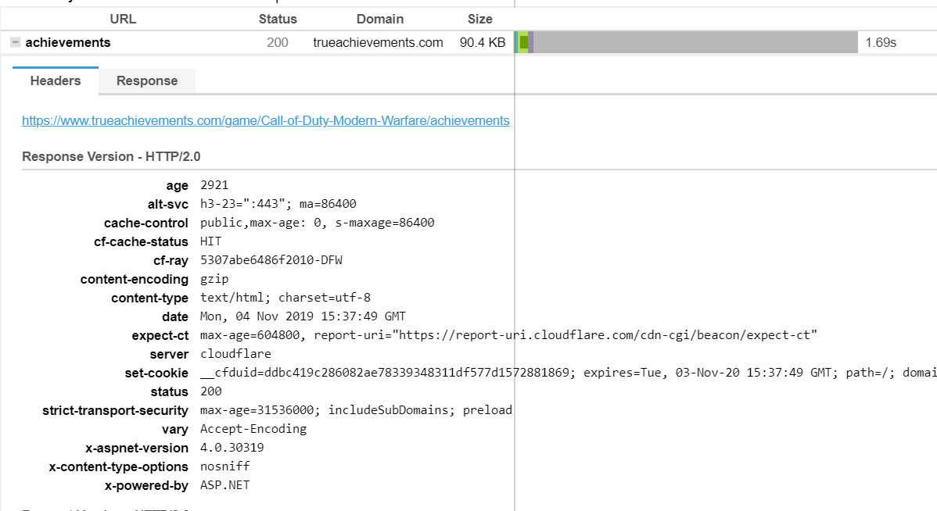This screenshot has width=937, height=511.
Task: Select the server cloudflare value
Action: (236, 354)
